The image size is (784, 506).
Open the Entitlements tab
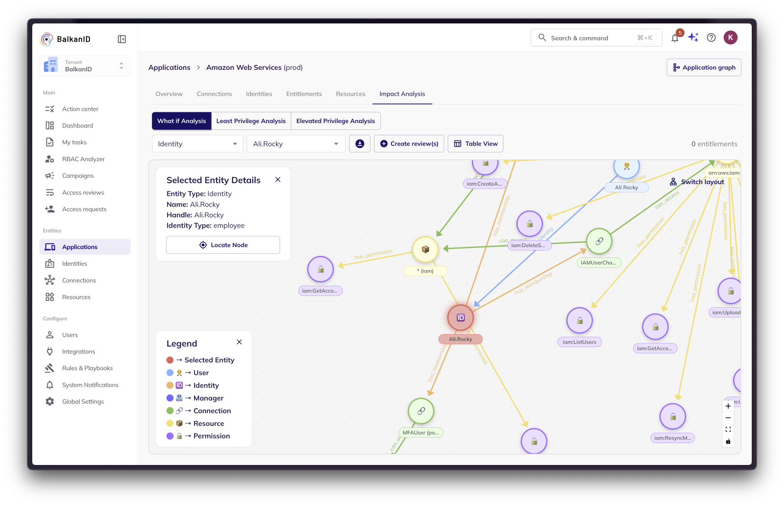tap(304, 94)
